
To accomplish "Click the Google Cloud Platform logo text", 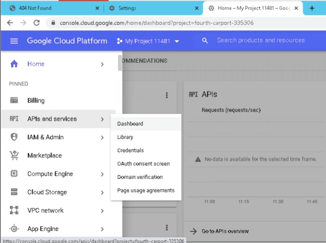I will tap(67, 41).
